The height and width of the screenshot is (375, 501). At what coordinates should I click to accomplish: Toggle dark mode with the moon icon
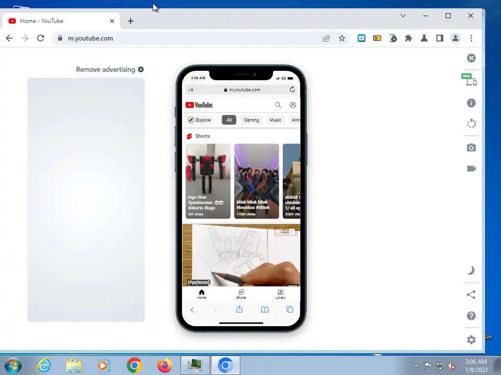point(471,271)
